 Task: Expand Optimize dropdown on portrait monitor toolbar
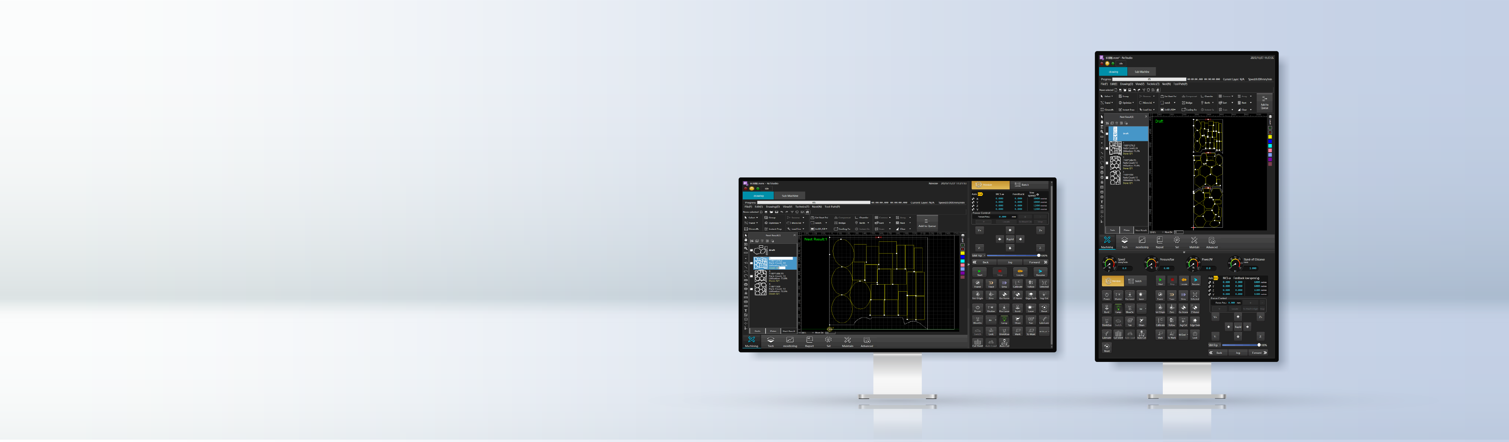(1133, 103)
